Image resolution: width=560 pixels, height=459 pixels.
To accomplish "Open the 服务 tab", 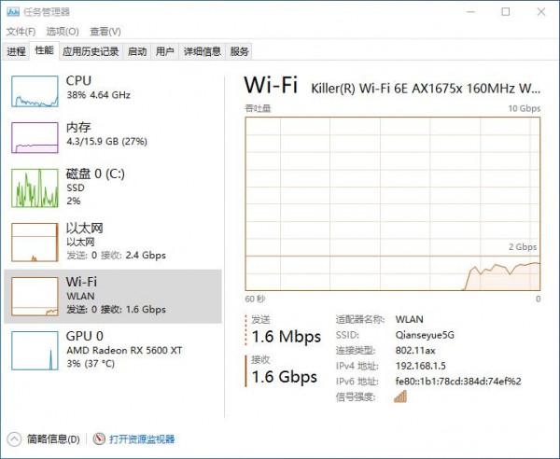I will 239,51.
